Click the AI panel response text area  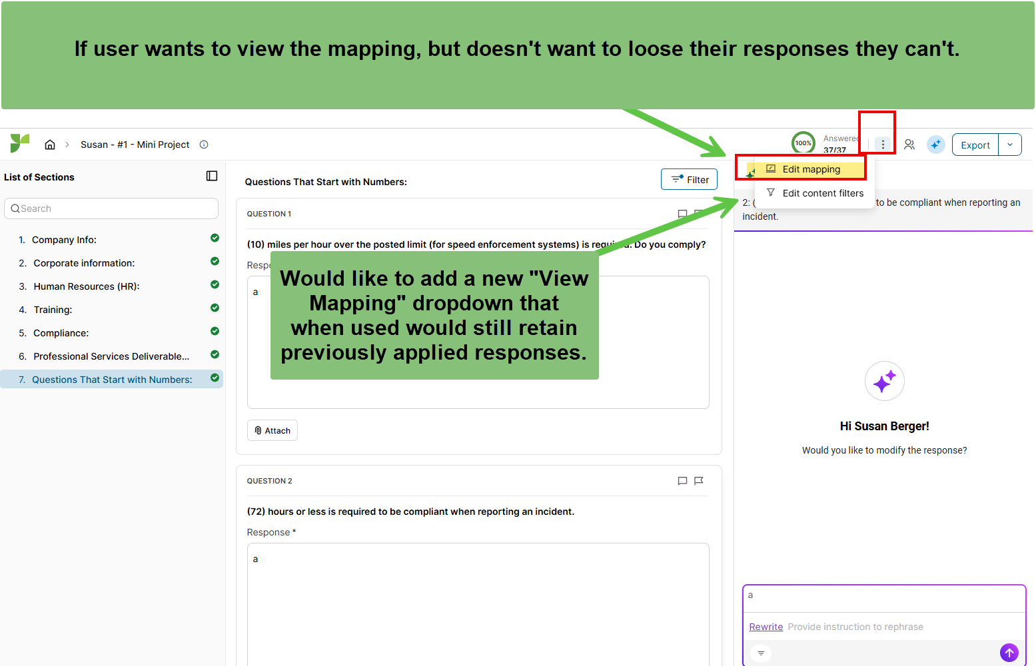(x=884, y=599)
